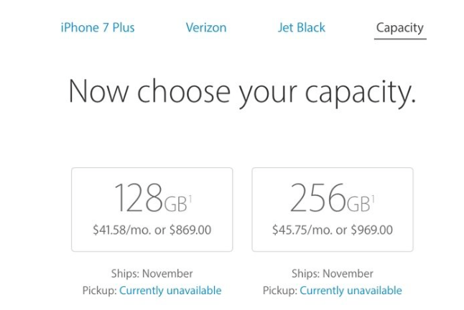
Task: Open the Jet Black color step
Action: (302, 28)
